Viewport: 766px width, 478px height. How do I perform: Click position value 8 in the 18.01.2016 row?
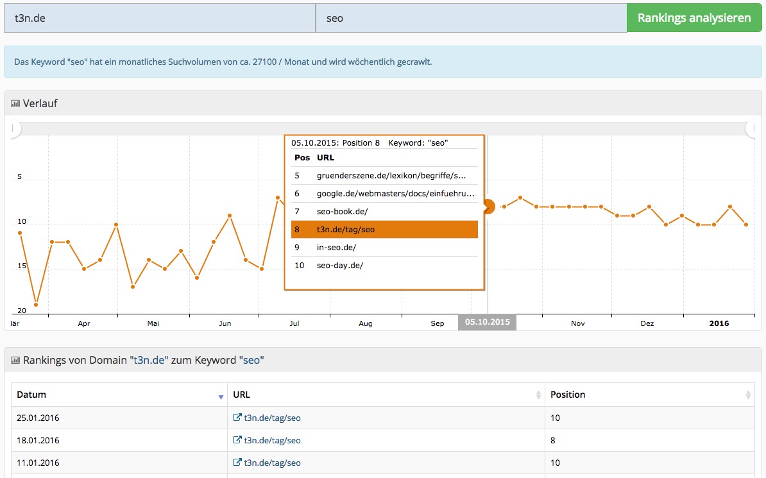pyautogui.click(x=552, y=440)
